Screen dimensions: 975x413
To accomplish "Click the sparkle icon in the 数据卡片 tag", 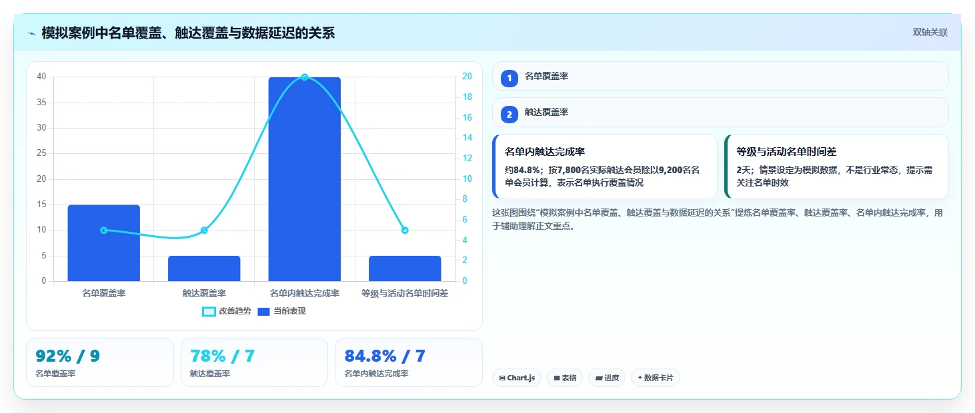I will [640, 378].
